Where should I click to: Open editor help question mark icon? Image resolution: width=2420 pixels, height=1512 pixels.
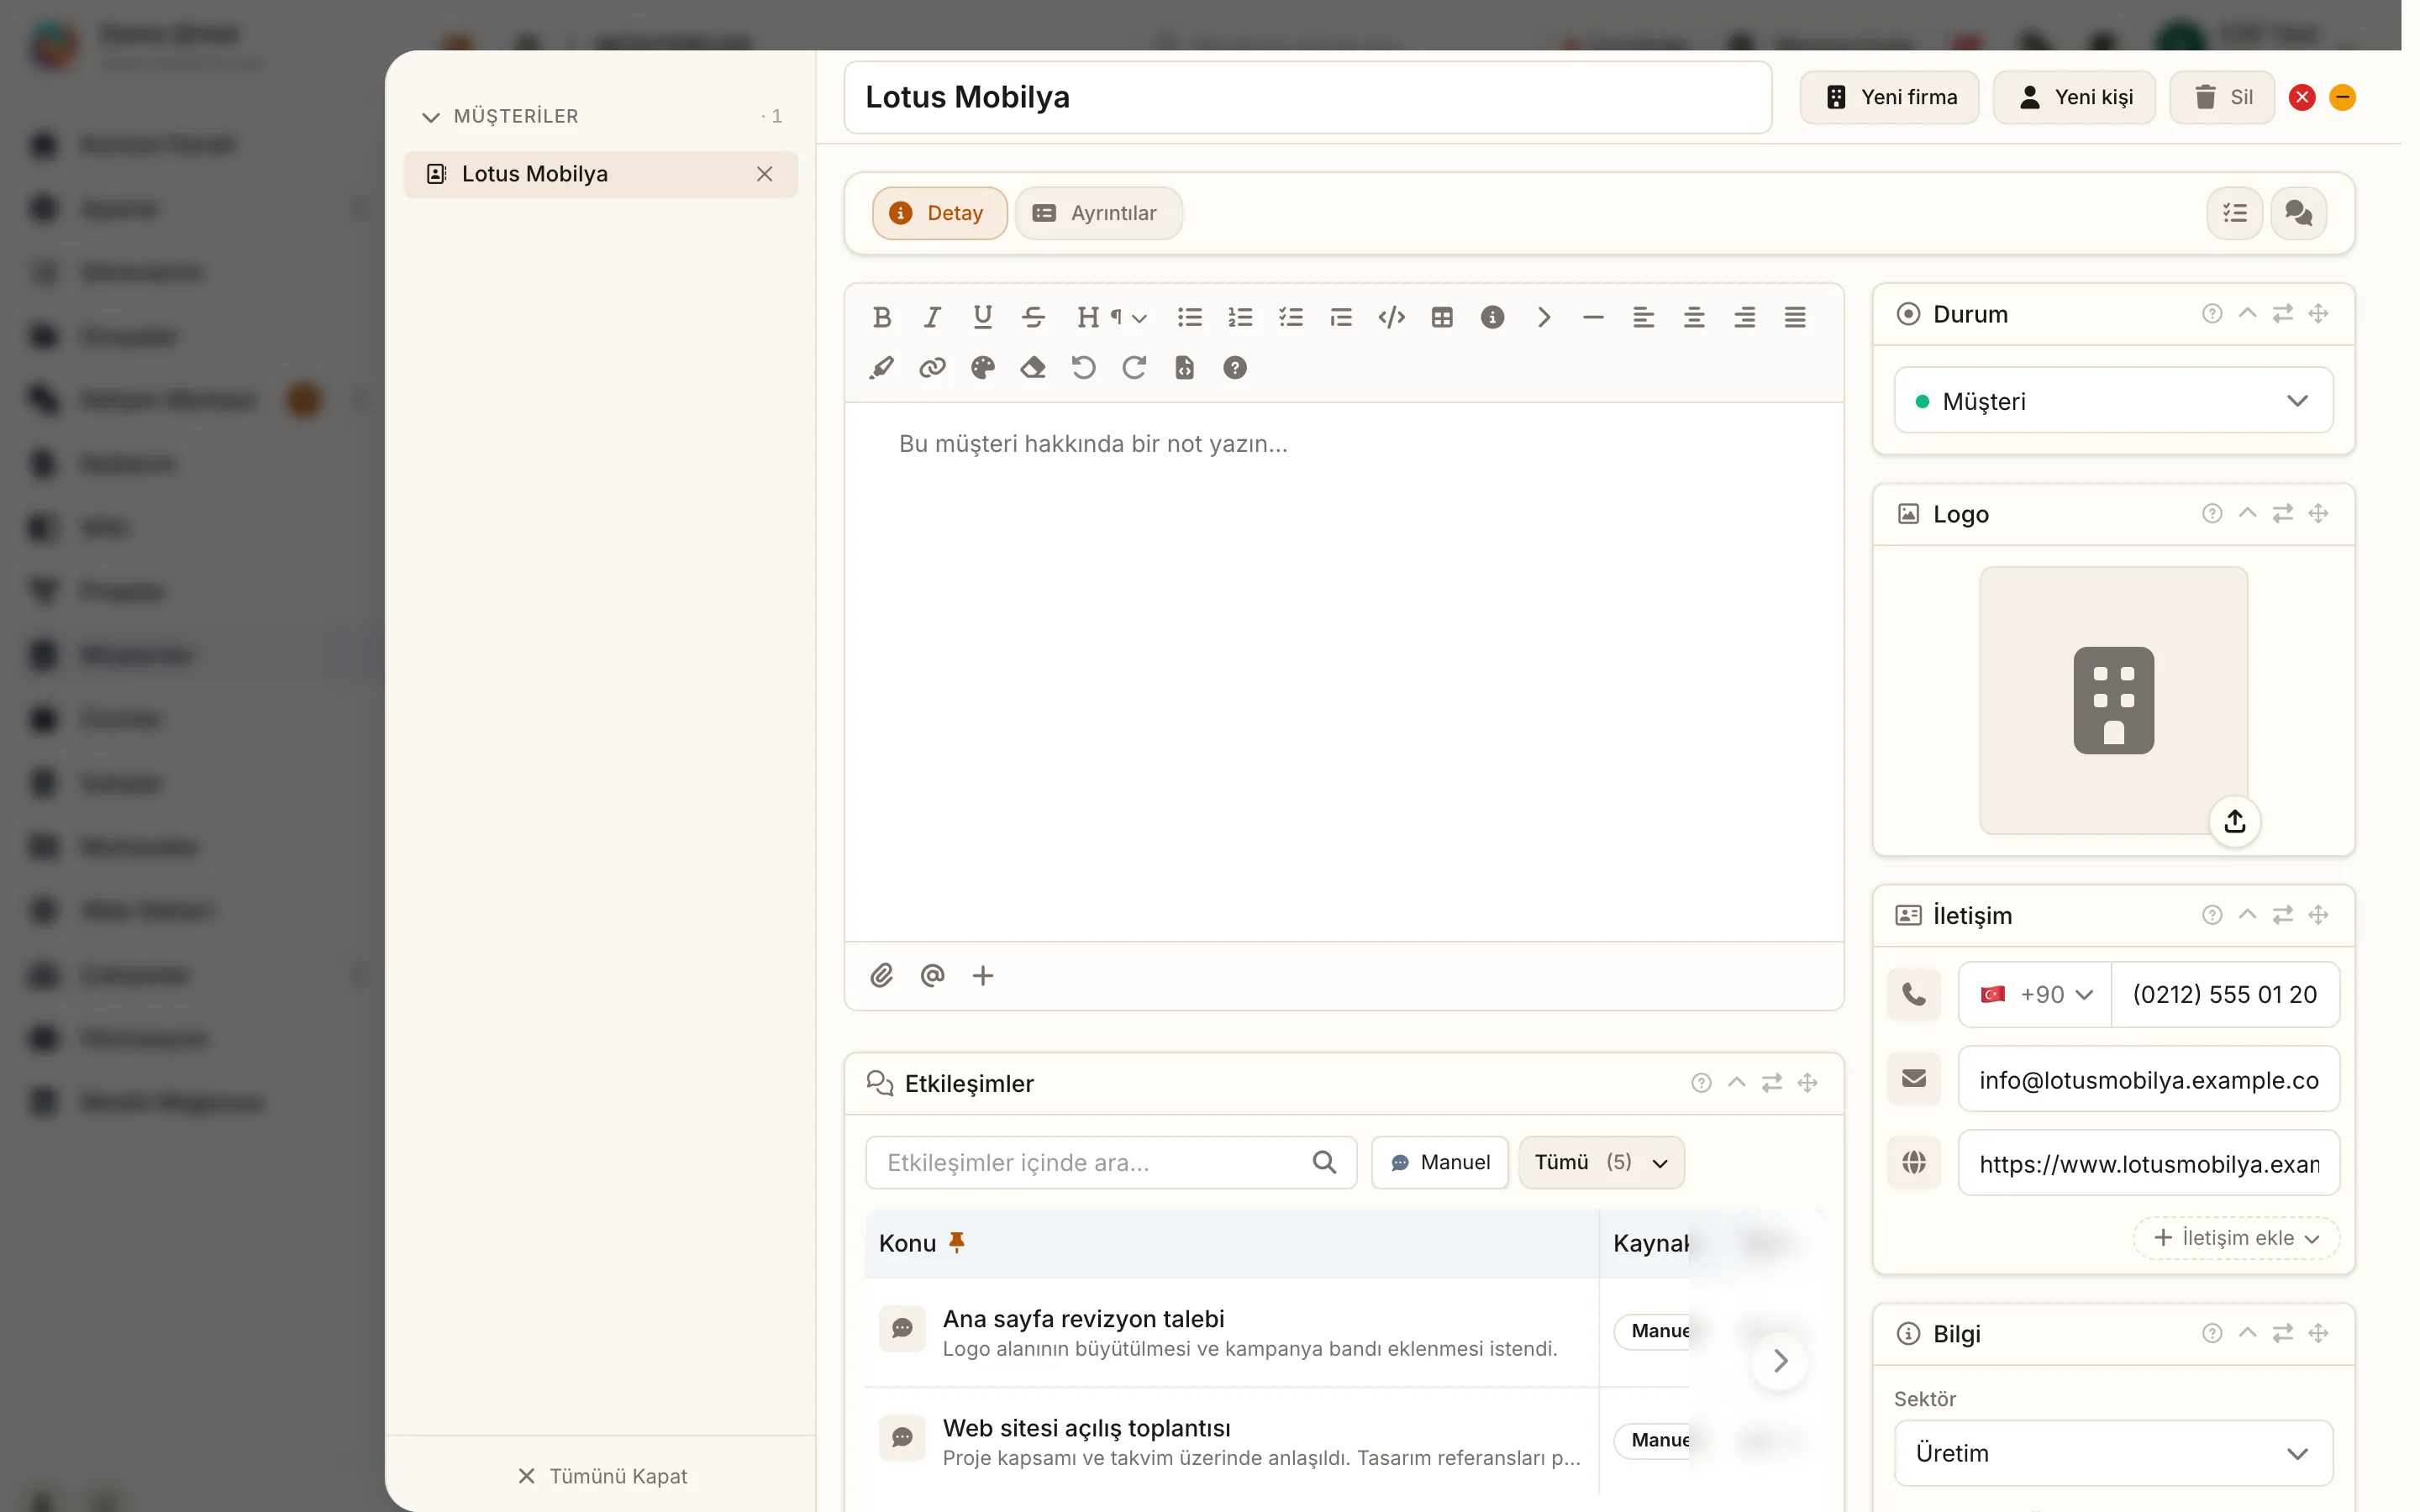(1235, 368)
